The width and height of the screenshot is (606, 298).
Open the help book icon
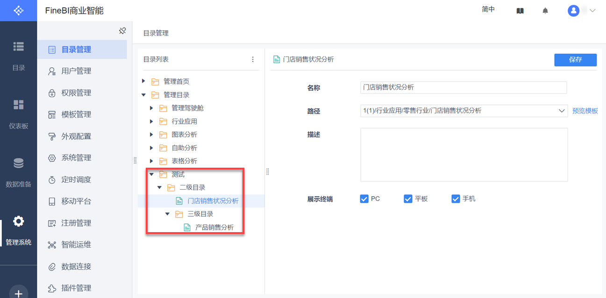coord(520,11)
